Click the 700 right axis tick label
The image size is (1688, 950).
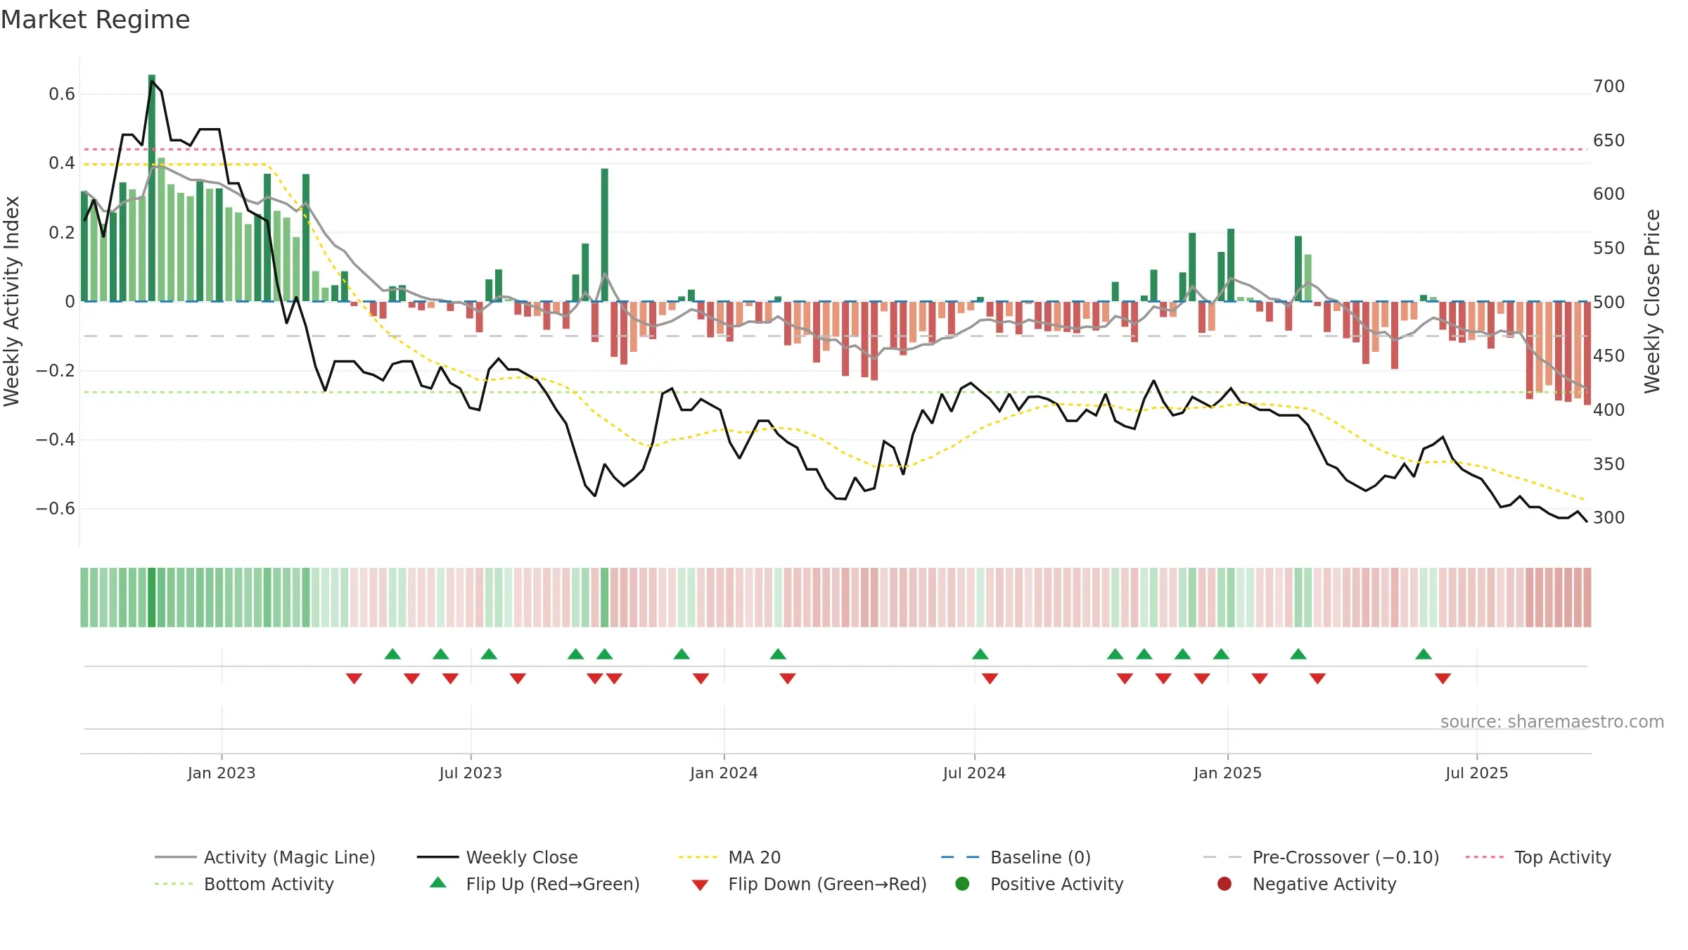pyautogui.click(x=1609, y=87)
